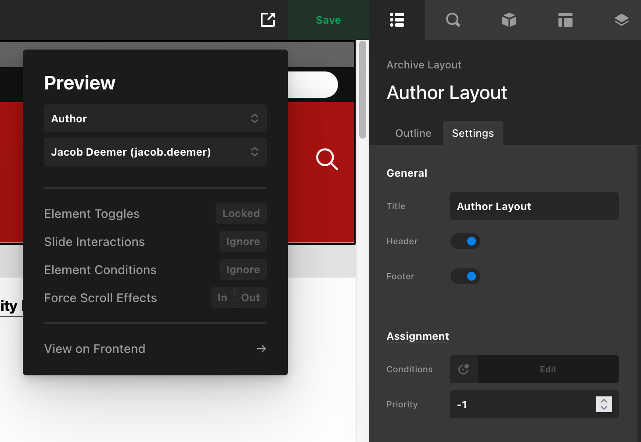
Task: Click the Priority stepper arrows
Action: [604, 404]
